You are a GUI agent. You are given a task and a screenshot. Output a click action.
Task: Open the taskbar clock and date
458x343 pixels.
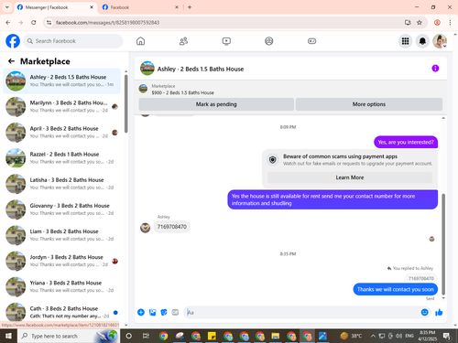pyautogui.click(x=428, y=336)
